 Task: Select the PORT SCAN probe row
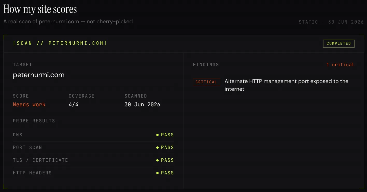(93, 147)
